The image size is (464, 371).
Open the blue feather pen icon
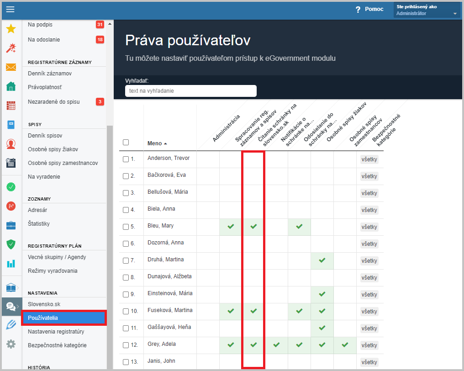coord(11,325)
